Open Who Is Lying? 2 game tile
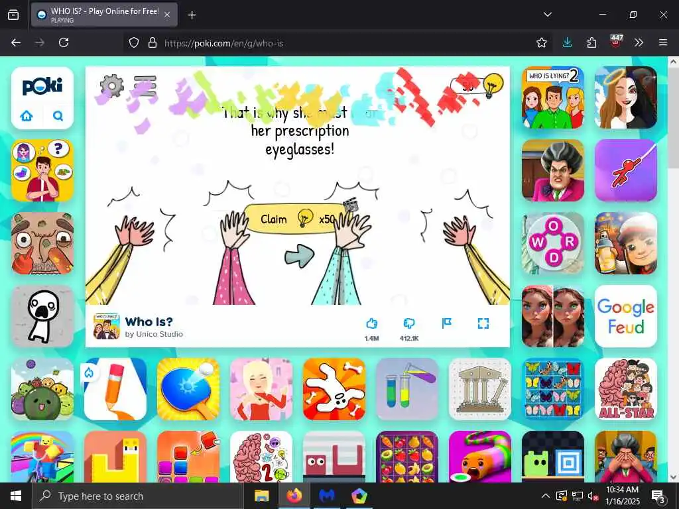 click(x=553, y=97)
